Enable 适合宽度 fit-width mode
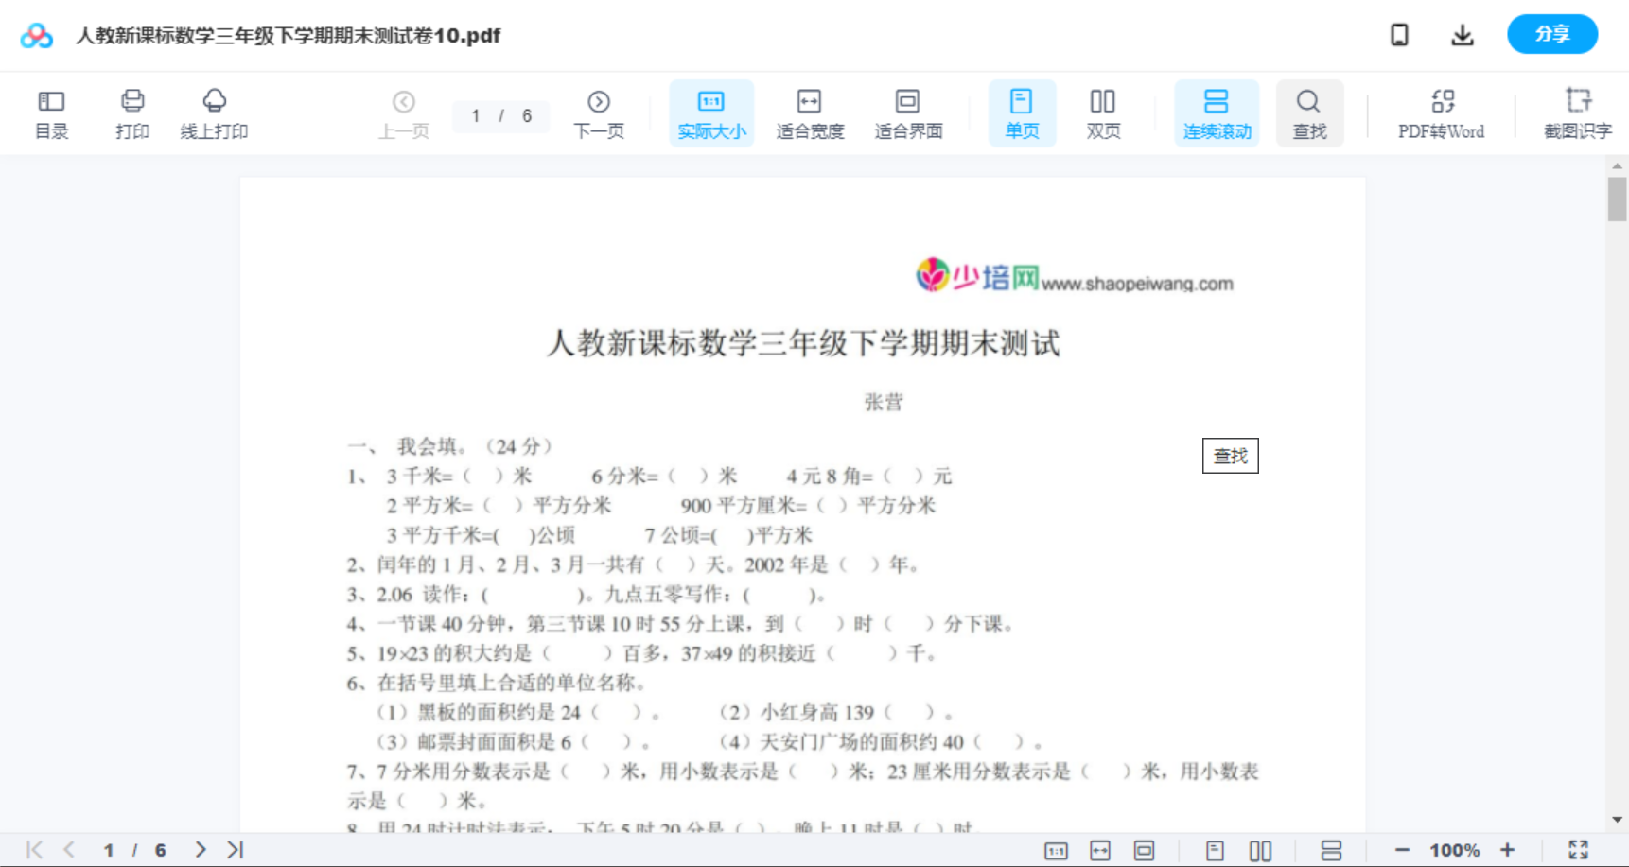This screenshot has width=1629, height=867. [810, 112]
